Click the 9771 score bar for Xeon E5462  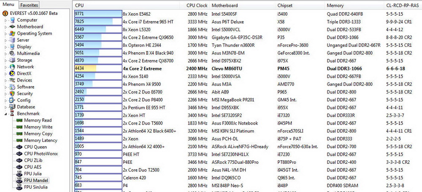point(98,14)
